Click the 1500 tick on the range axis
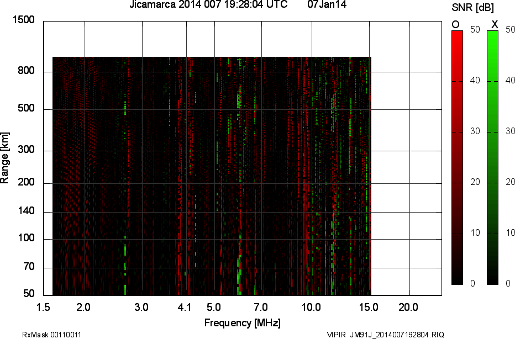 [x=24, y=20]
